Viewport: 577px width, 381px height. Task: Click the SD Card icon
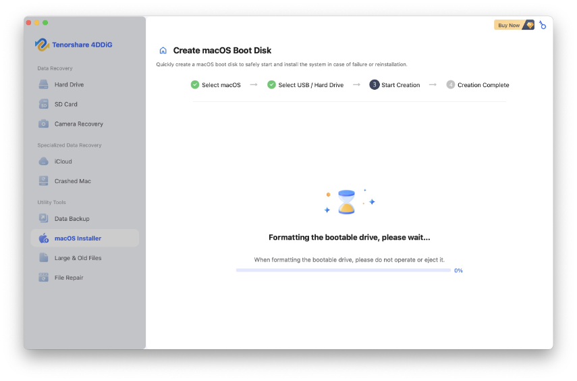click(x=43, y=104)
